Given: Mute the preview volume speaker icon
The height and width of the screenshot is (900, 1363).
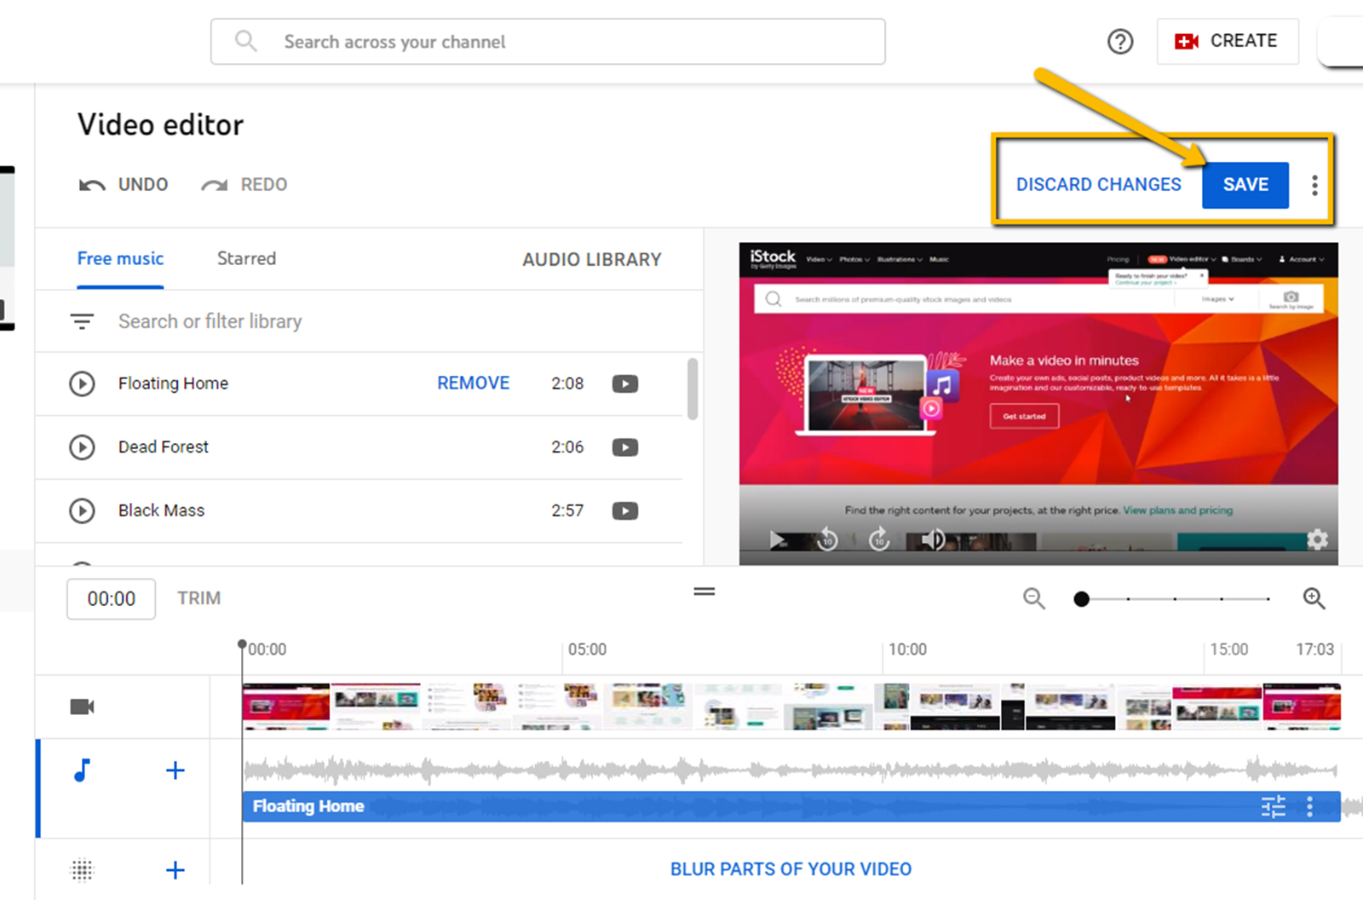Looking at the screenshot, I should point(933,539).
